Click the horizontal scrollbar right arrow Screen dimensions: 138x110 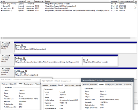click(136, 38)
